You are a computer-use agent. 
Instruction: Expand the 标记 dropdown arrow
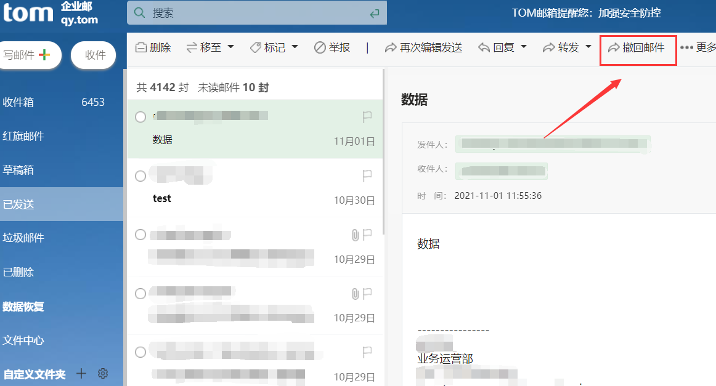[295, 47]
